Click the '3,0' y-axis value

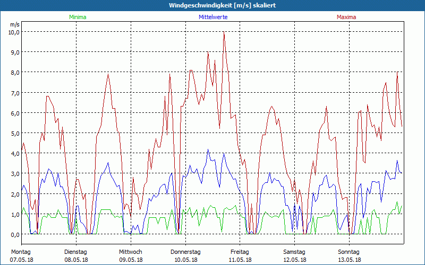15,174
